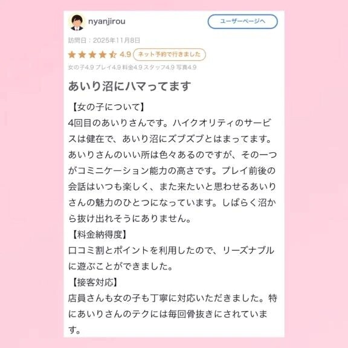
Task: Click the スタッフ4.9 sub-rating
Action: 159,67
